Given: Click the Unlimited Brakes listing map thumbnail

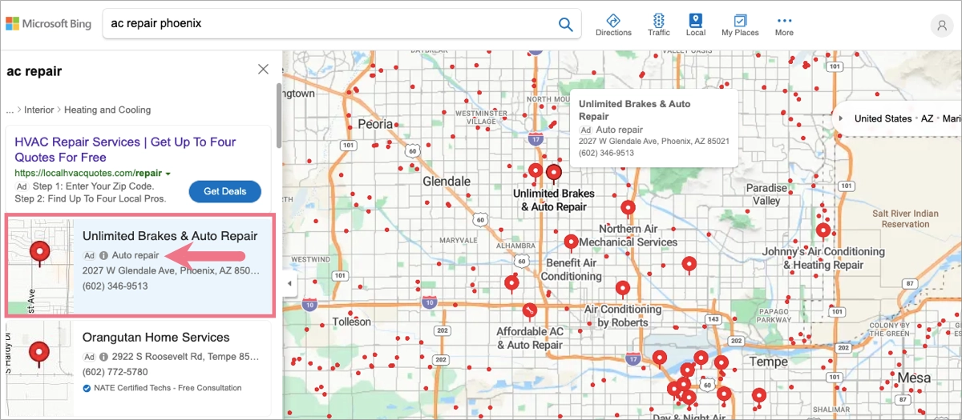Looking at the screenshot, I should click(39, 266).
